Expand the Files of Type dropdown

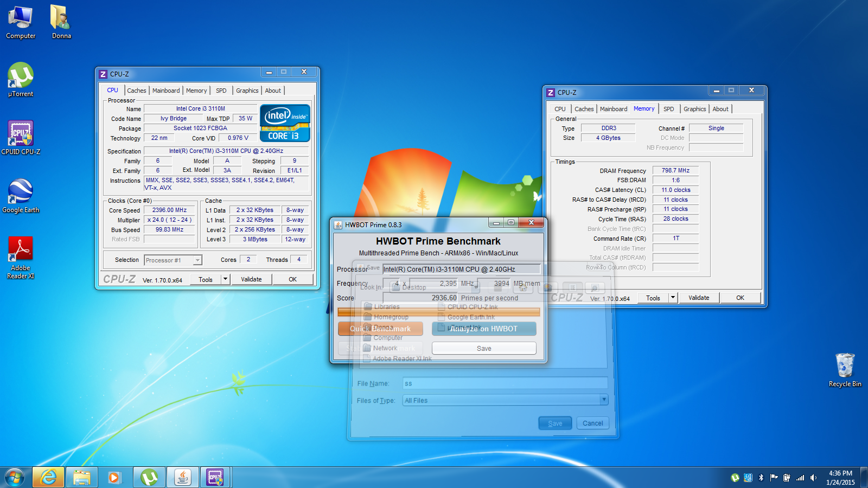click(x=603, y=400)
